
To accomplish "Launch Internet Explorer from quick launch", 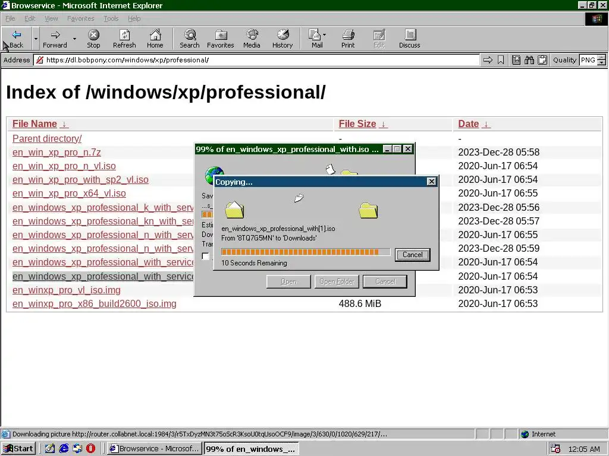I will pyautogui.click(x=64, y=449).
